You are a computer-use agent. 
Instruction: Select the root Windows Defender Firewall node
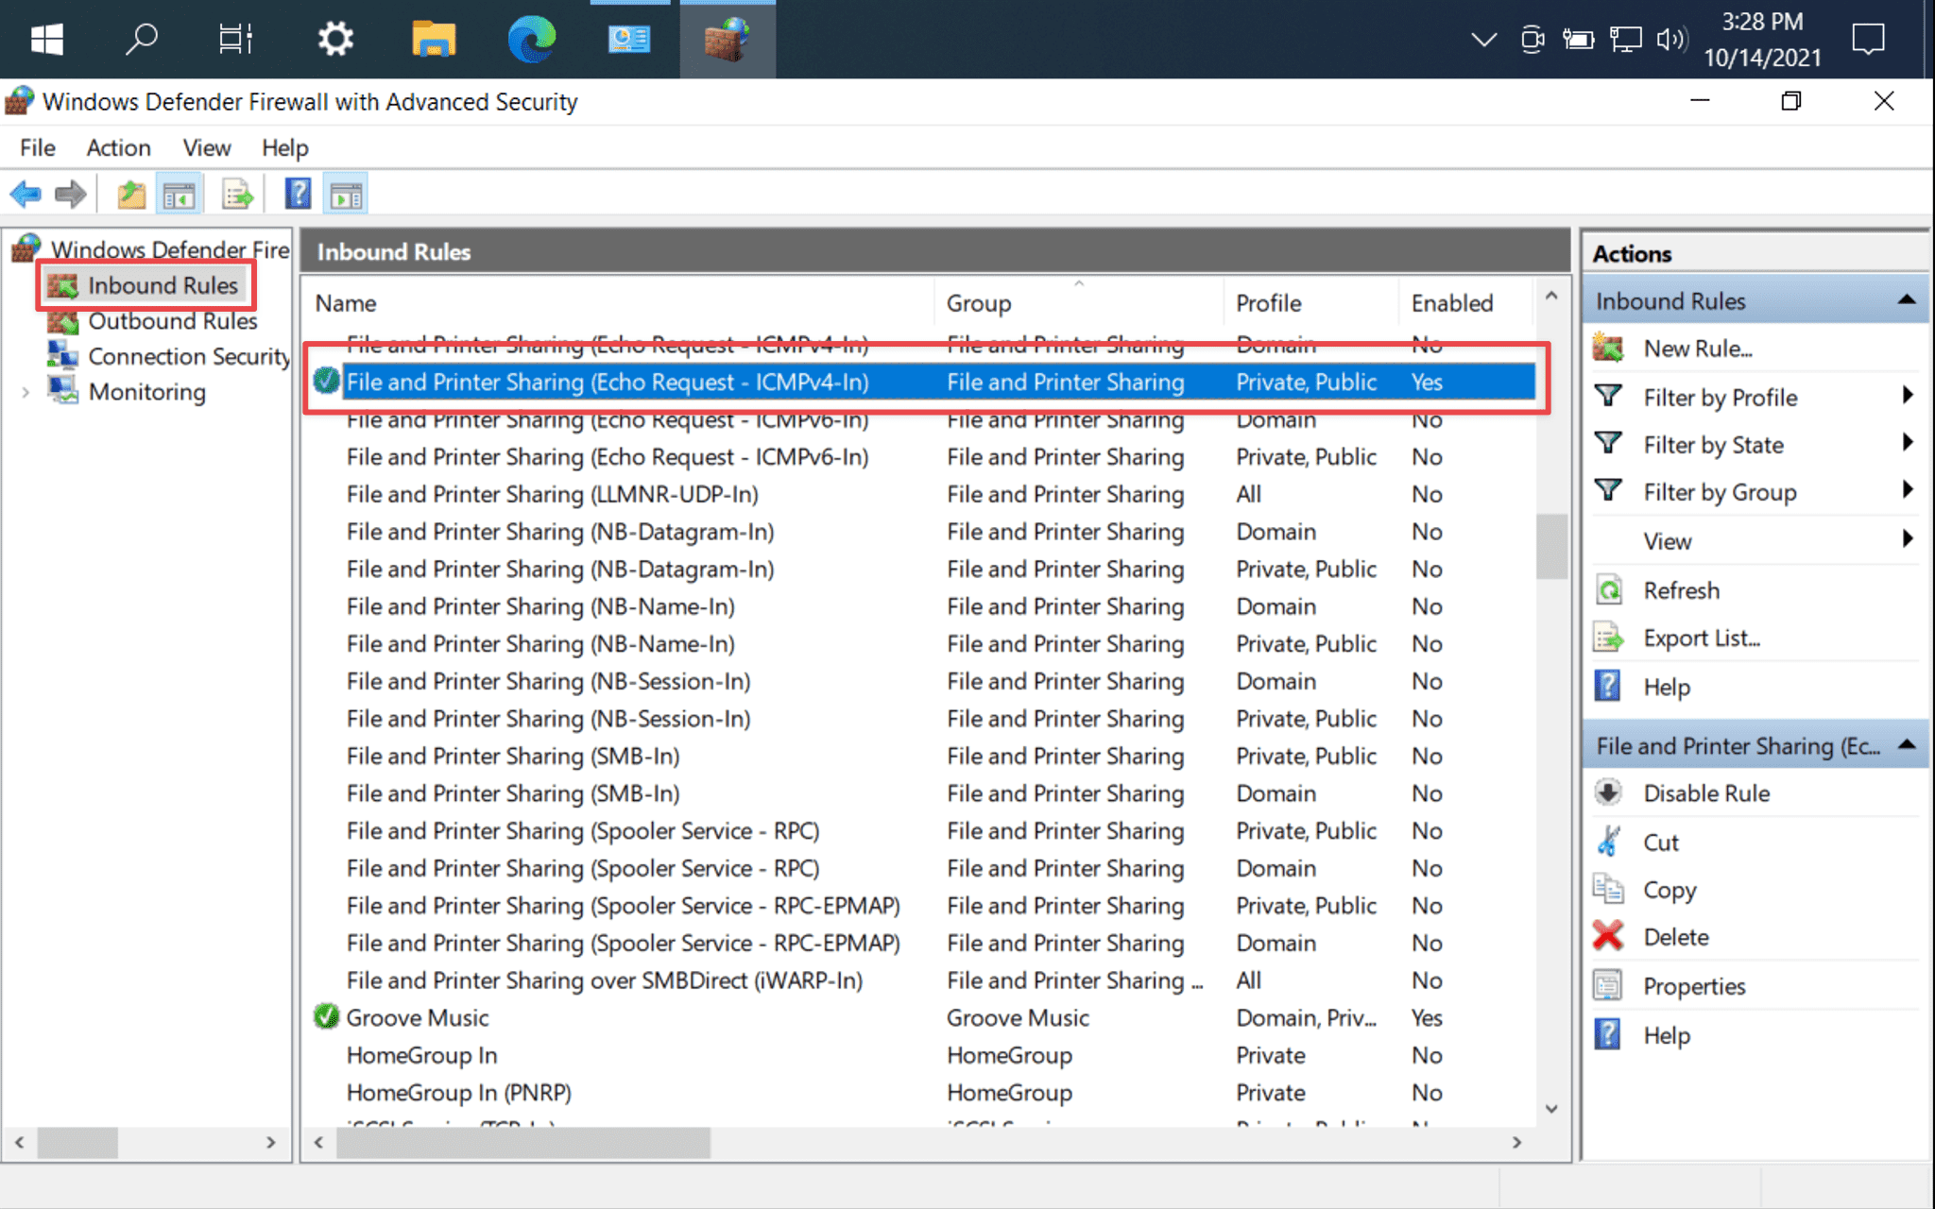[170, 249]
